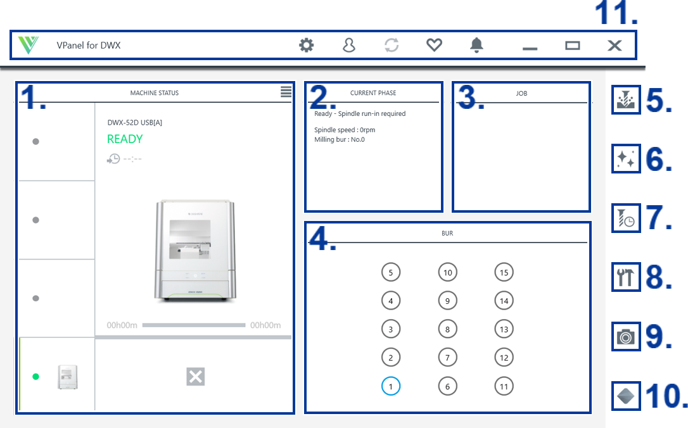The image size is (688, 428).
Task: Maximize the VPanel window
Action: point(572,45)
